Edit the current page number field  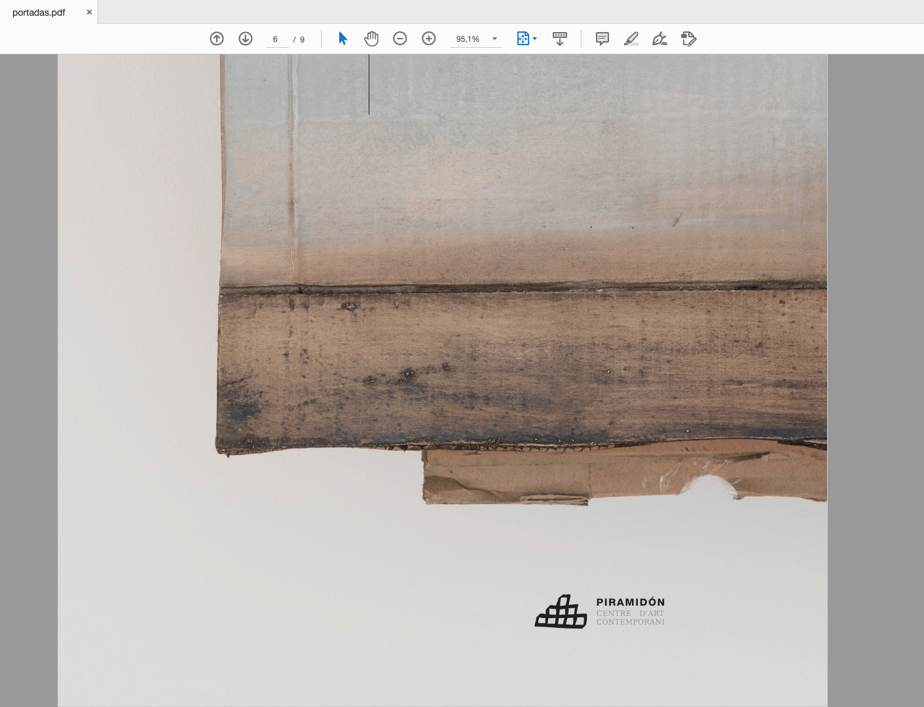tap(276, 39)
